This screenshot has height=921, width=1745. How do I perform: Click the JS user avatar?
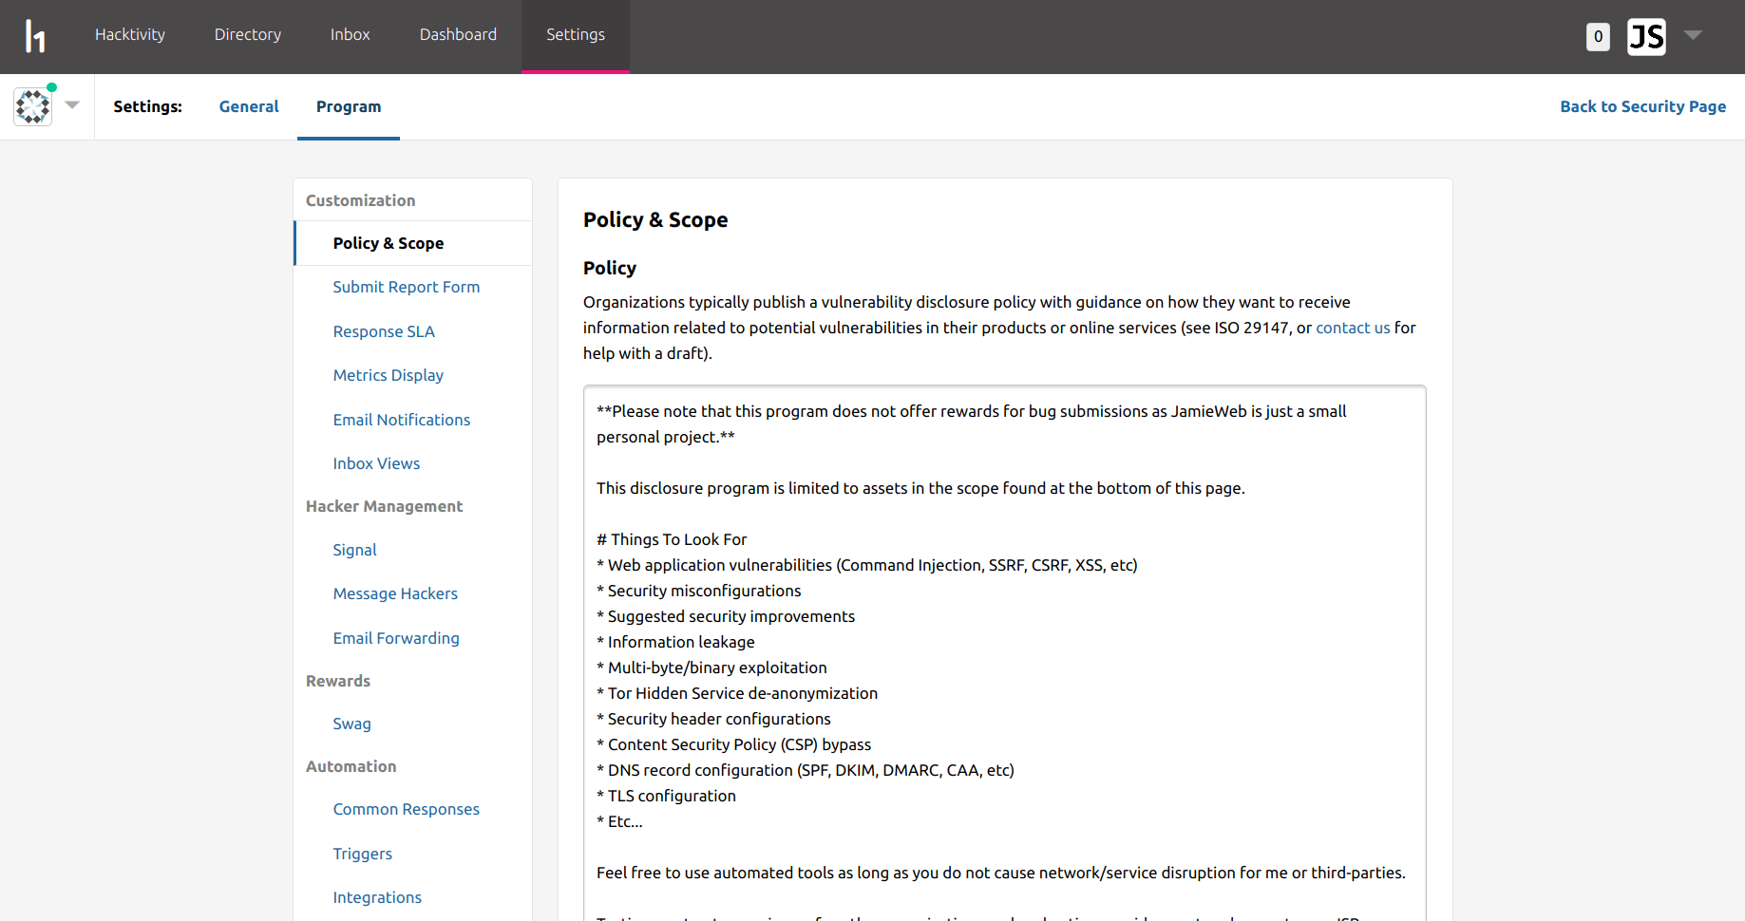pos(1646,37)
